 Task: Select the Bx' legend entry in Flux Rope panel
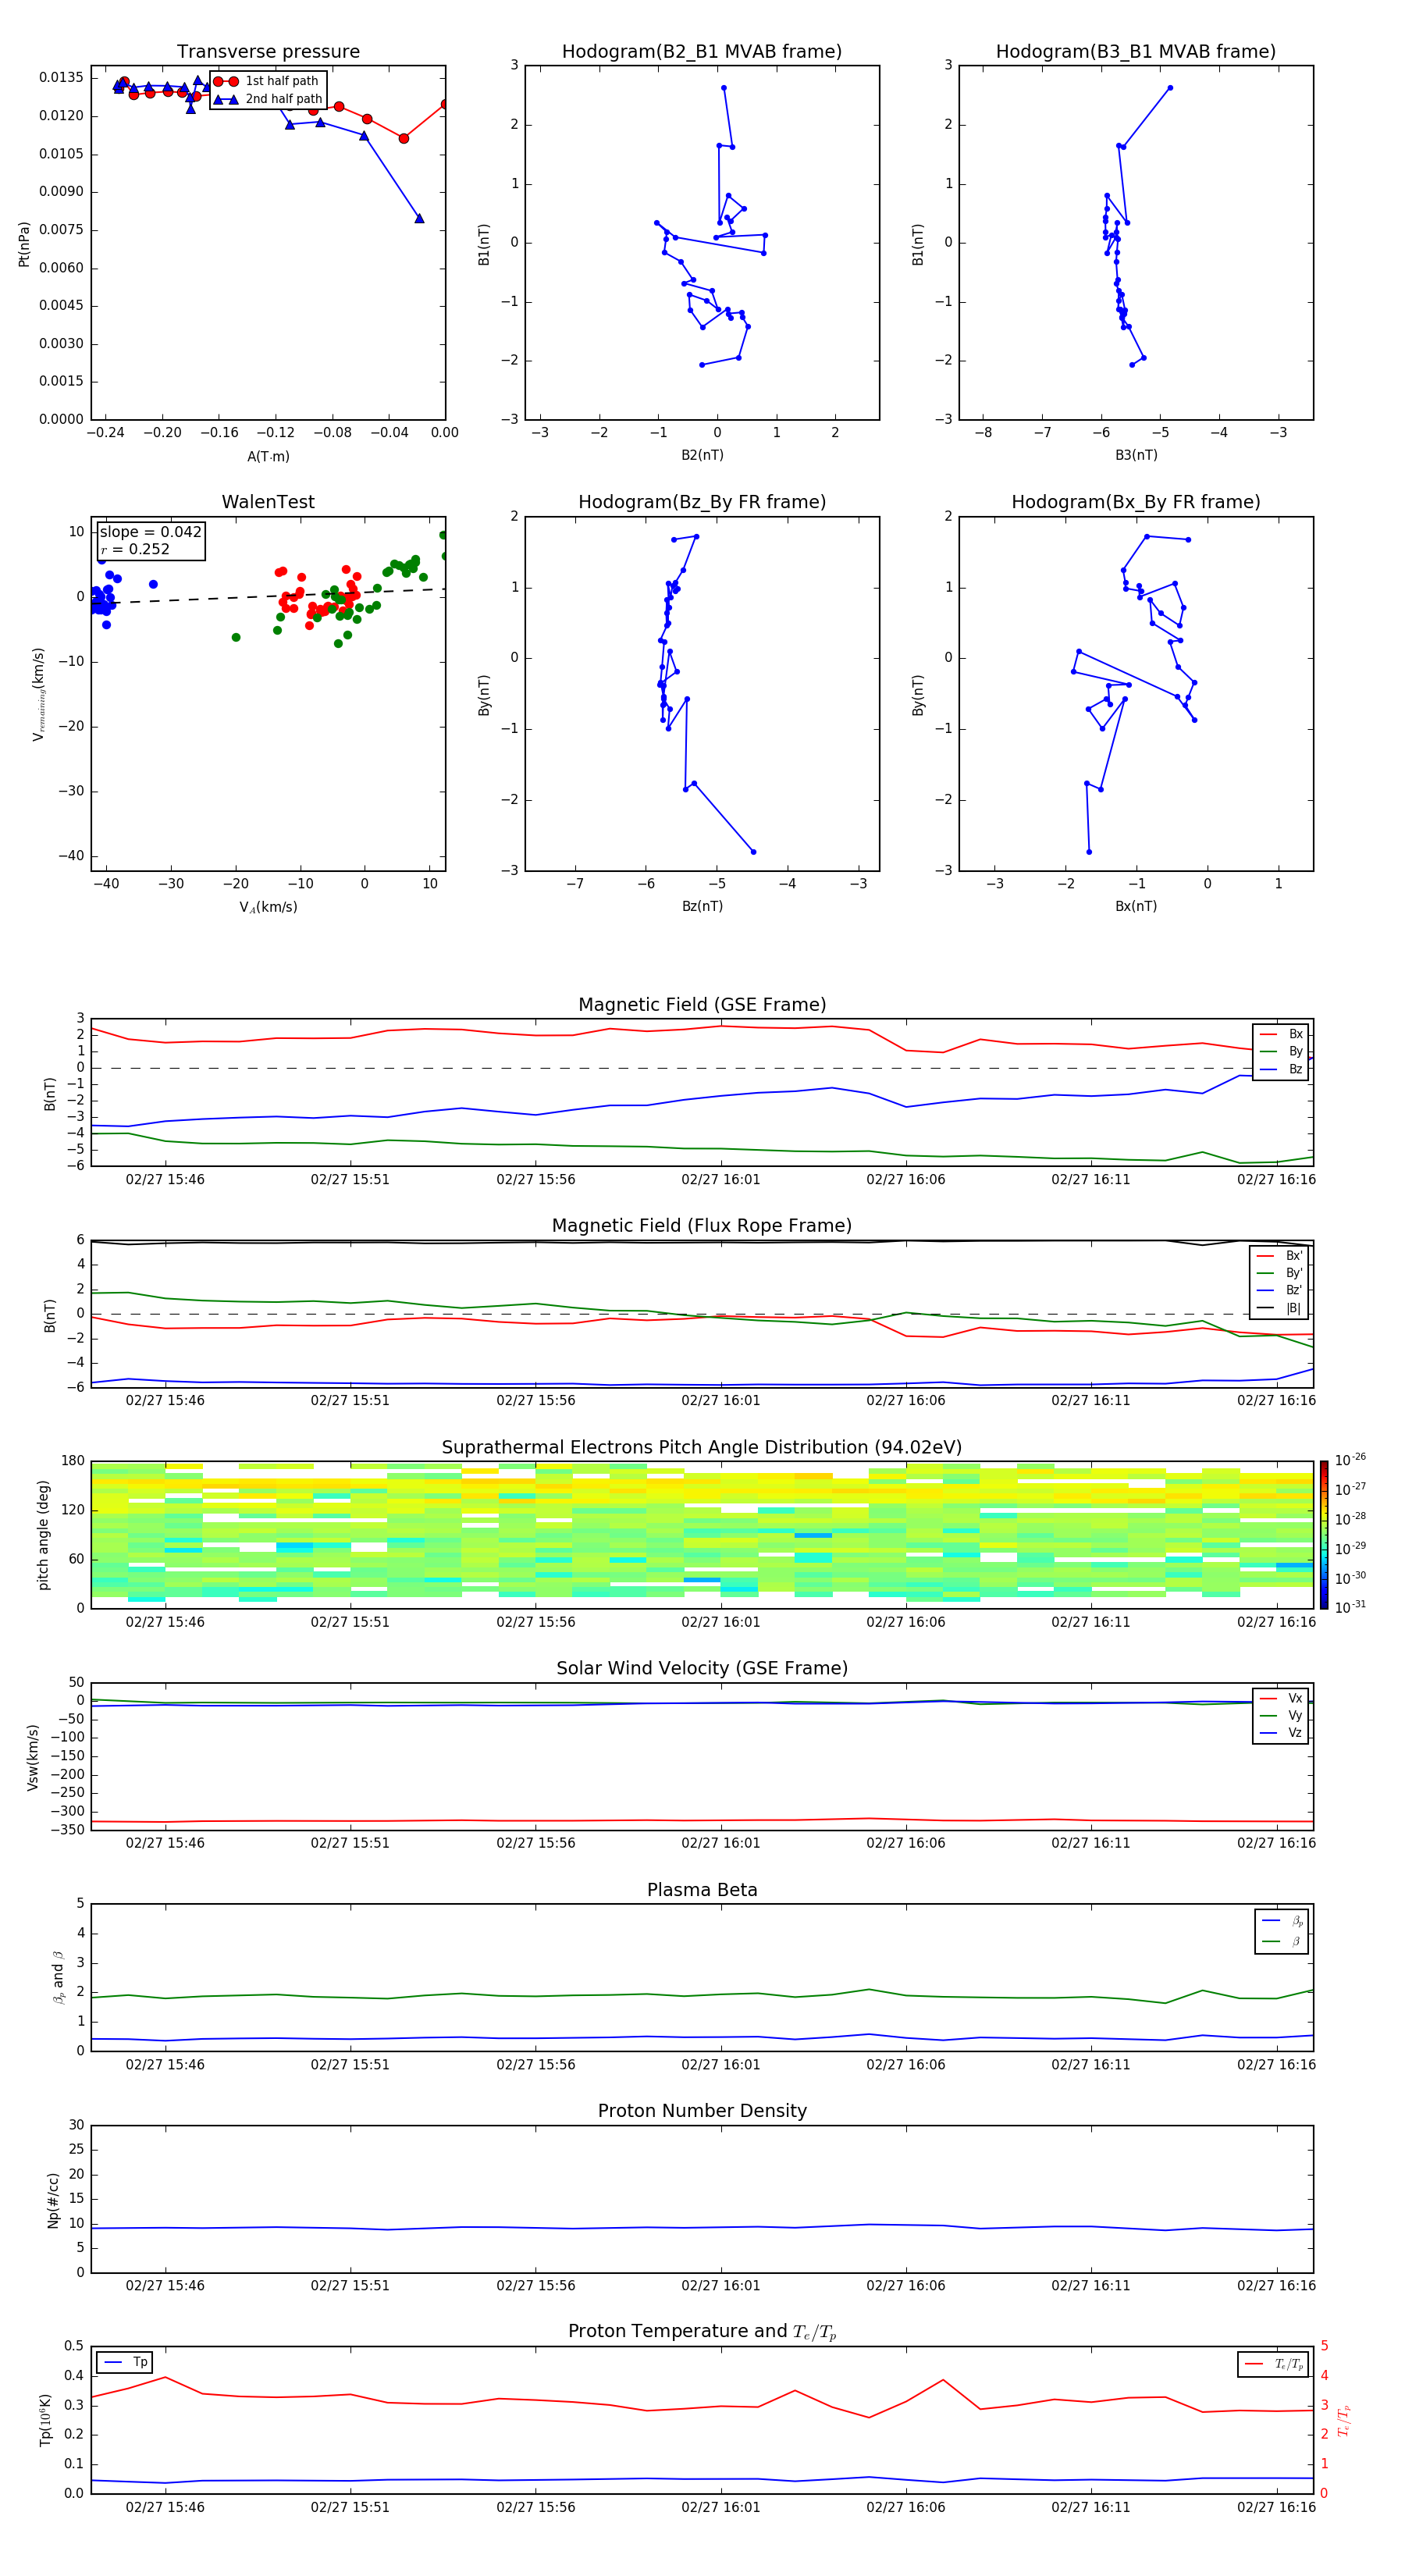[1279, 1256]
